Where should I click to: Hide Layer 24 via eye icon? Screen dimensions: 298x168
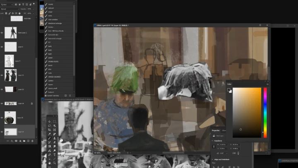[2, 103]
